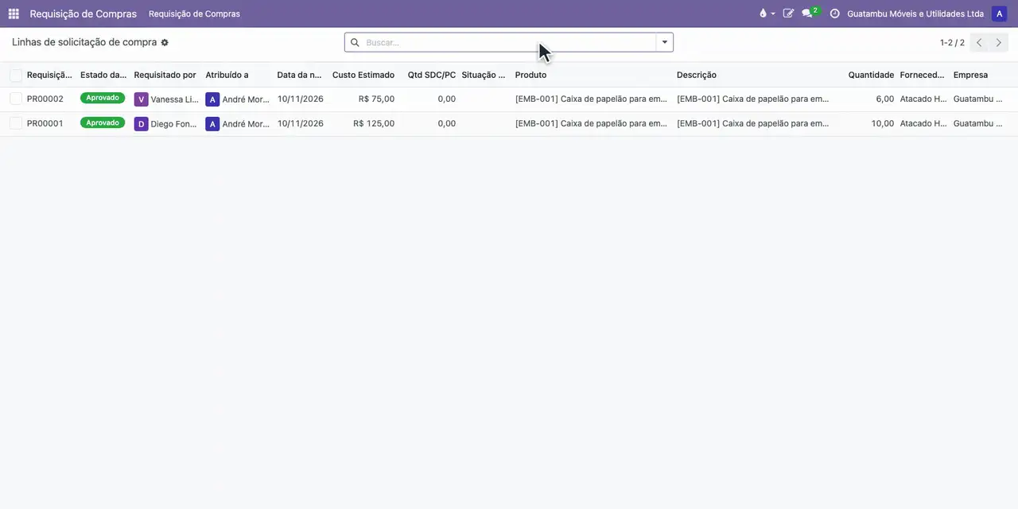Screen dimensions: 1018x509
Task: Click the Produto cell in row PR00002
Action: 591,99
